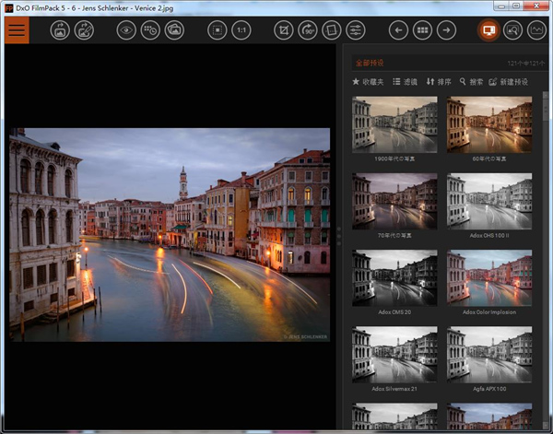Select the Adox CHS 100 II preset
553x434 pixels.
click(x=489, y=201)
